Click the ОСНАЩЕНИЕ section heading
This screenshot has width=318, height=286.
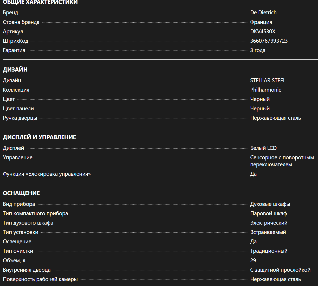click(x=21, y=193)
